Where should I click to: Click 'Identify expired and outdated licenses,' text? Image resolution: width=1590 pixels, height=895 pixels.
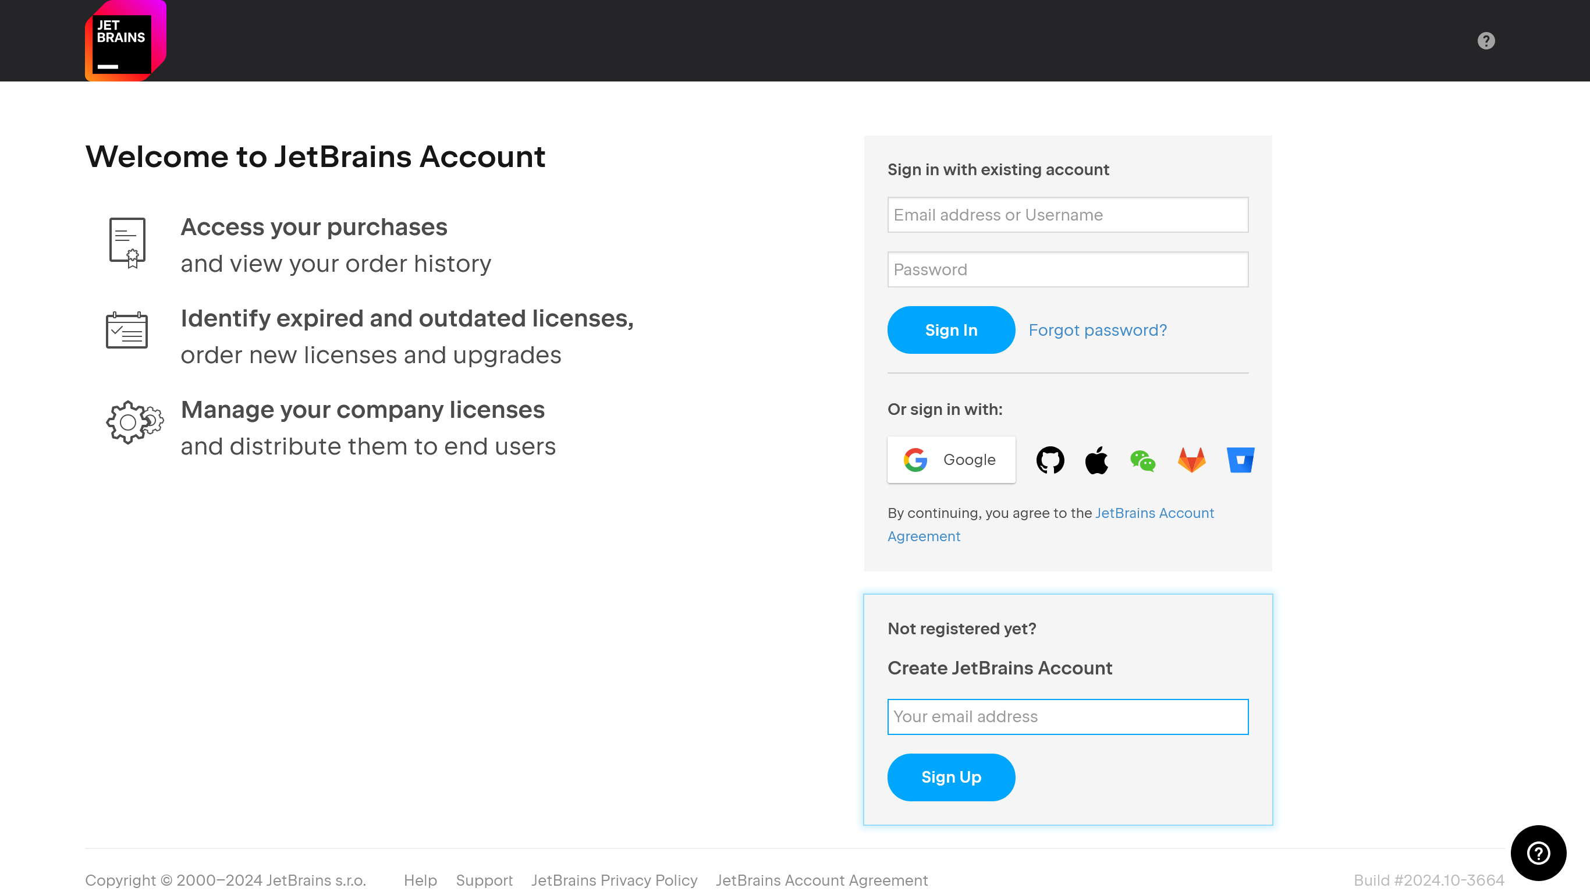(x=407, y=318)
